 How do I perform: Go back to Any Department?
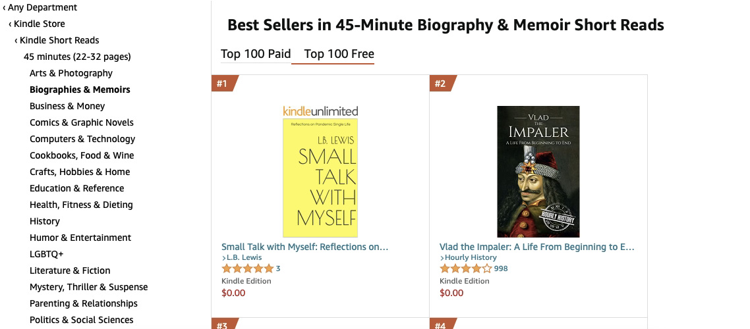[x=40, y=8]
